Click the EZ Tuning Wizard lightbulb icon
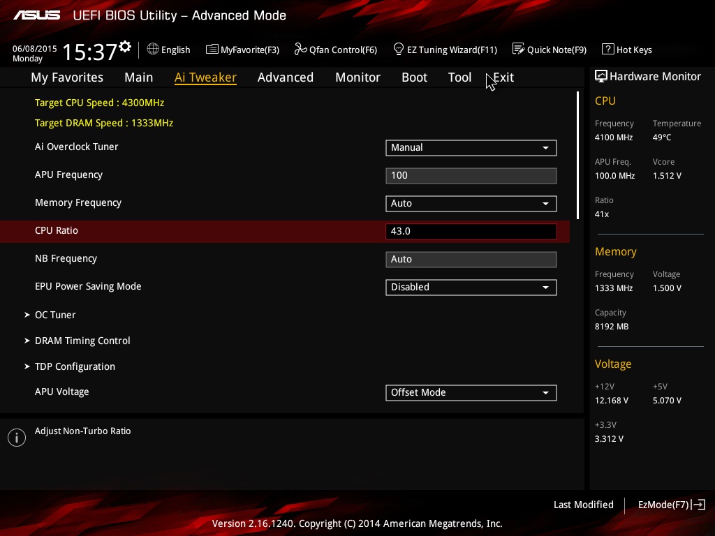Viewport: 715px width, 536px height. [x=399, y=49]
